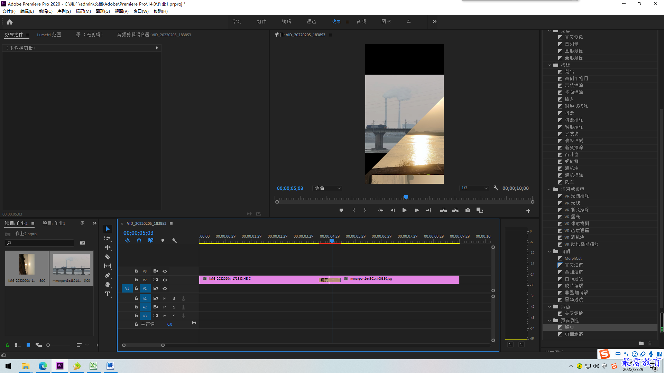Select the Selection tool arrow
Image resolution: width=664 pixels, height=373 pixels.
[108, 229]
